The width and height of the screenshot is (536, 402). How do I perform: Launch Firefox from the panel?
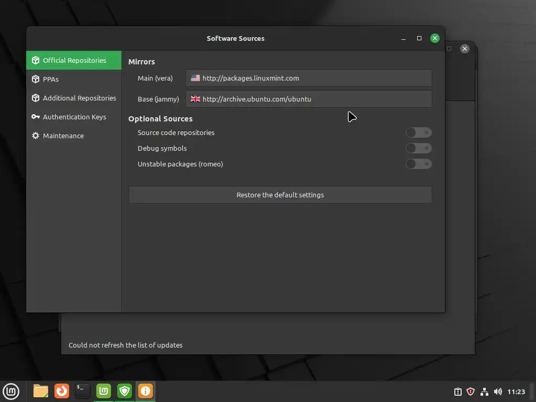62,391
